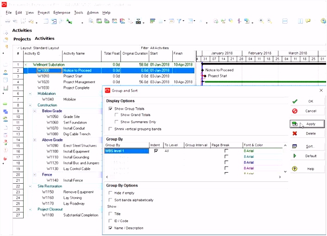
Task: Open the filter icon dropdown arrow
Action: pyautogui.click(x=183, y=21)
